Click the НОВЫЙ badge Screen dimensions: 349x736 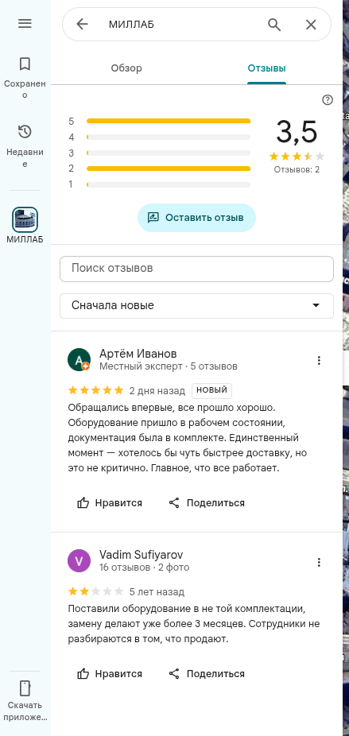click(x=211, y=390)
